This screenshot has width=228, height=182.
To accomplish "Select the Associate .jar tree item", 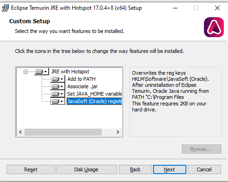I will [x=82, y=86].
